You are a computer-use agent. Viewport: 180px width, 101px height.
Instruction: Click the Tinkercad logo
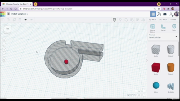(3, 14)
